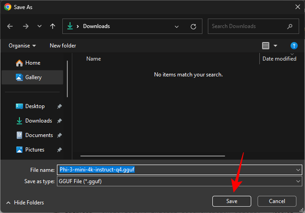Sort by the Name column header

(94, 59)
